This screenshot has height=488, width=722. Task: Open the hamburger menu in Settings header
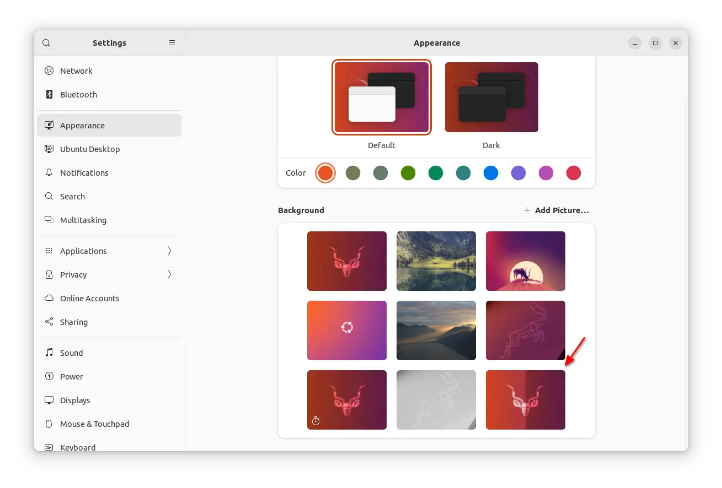click(x=172, y=43)
